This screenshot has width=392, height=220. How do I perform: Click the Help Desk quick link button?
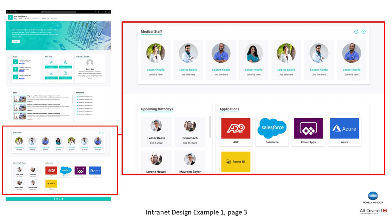[51, 67]
